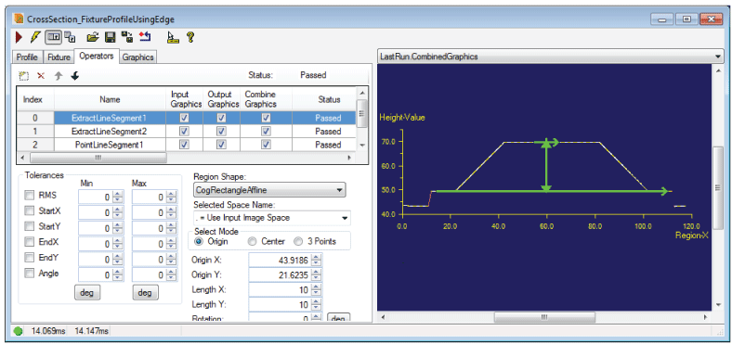Toggle the local tool display icon
Screen dimensions: 745x344
click(x=53, y=36)
